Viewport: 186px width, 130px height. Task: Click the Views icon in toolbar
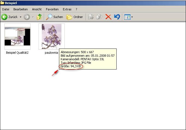click(x=127, y=17)
